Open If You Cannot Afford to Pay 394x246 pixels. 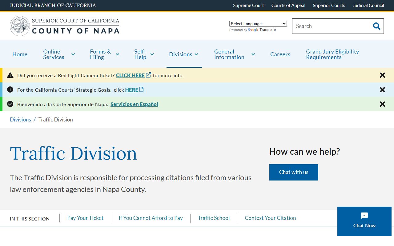[151, 218]
